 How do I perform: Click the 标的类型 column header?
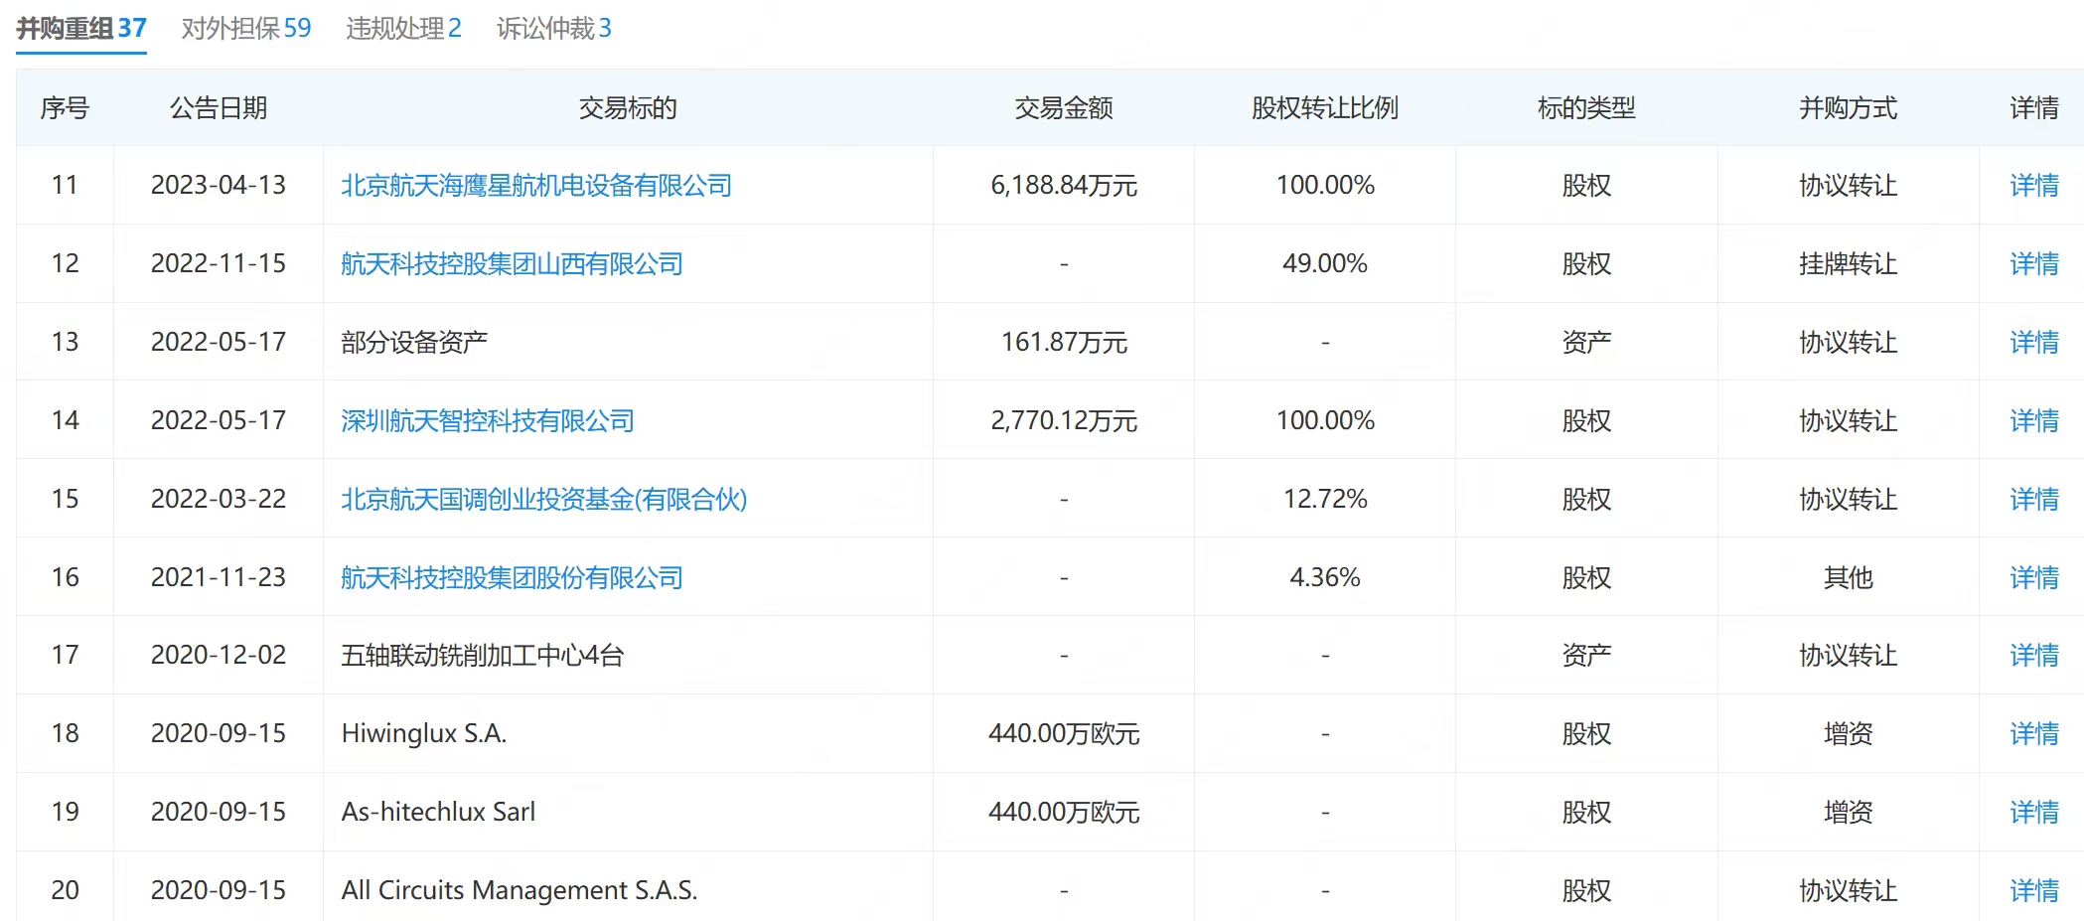point(1586,108)
